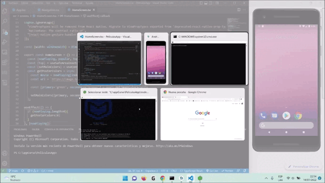Open the Editar menu in VS Code

(x=24, y=3)
